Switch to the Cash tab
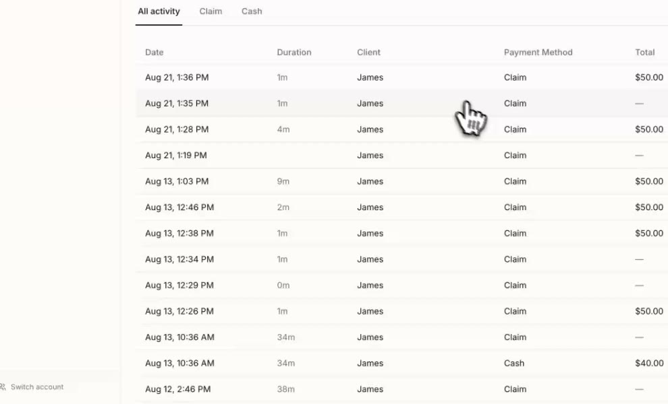 point(252,11)
